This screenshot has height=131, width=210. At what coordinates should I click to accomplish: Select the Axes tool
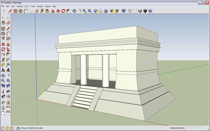[x=3, y=70]
